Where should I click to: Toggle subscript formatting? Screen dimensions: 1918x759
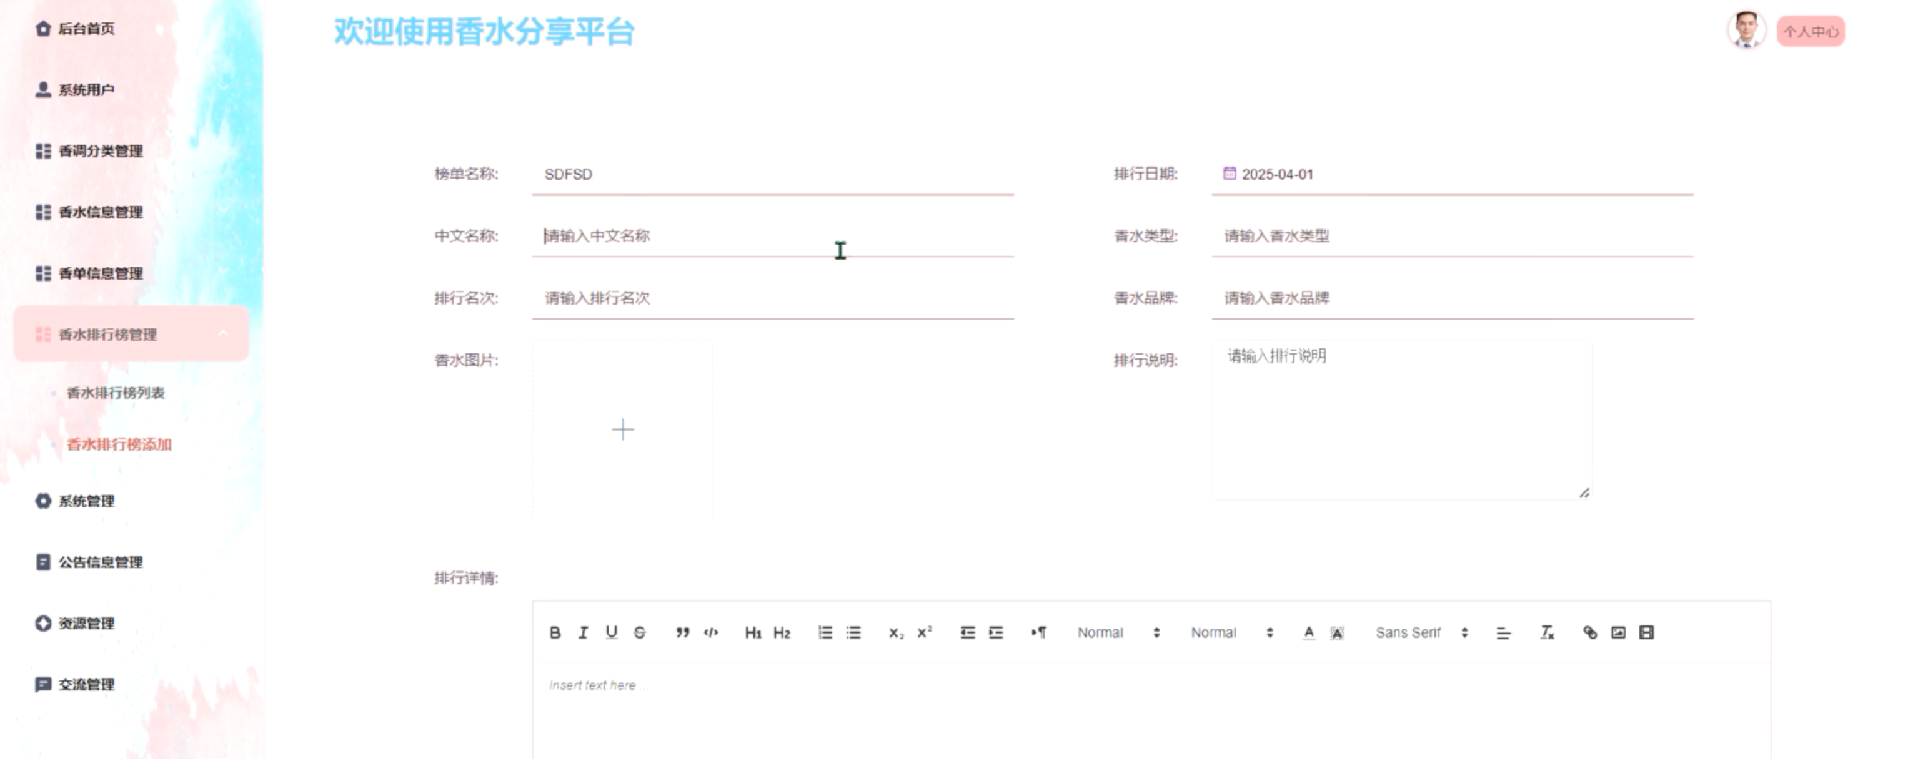click(896, 632)
